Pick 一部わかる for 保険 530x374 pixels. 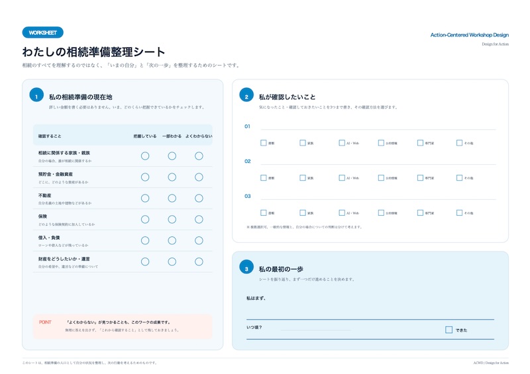coord(172,219)
